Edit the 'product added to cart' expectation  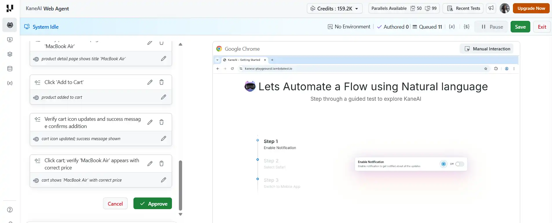pos(164,97)
